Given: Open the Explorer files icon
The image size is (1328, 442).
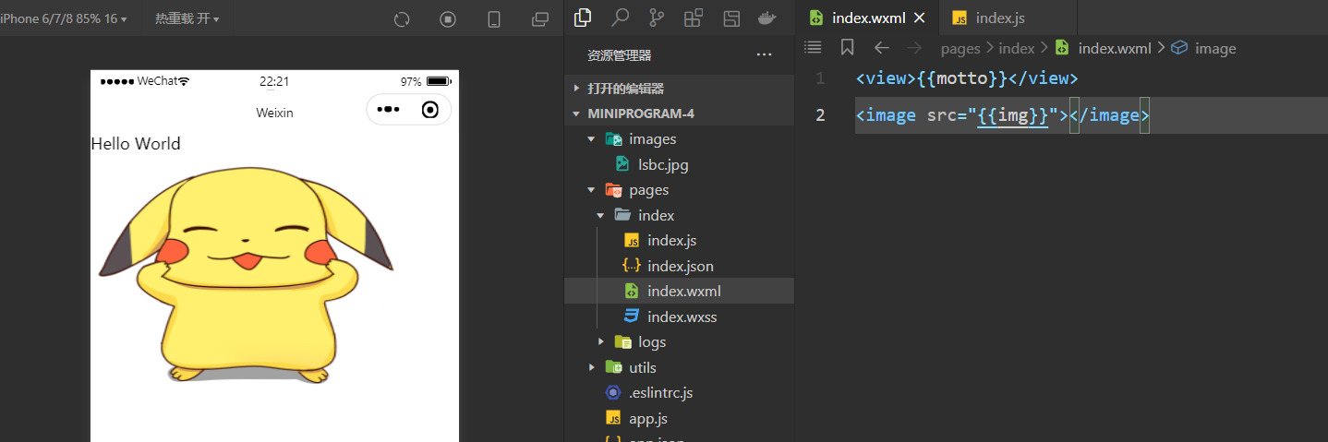Looking at the screenshot, I should [x=583, y=18].
